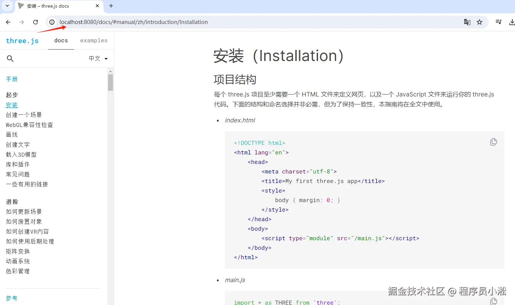Open WebGL兼容性检查 in the sidebar
This screenshot has height=305, width=515.
[29, 125]
